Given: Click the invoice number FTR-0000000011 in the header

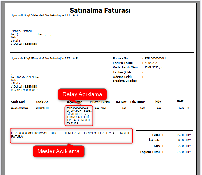Looking at the screenshot, I should pos(155,59).
